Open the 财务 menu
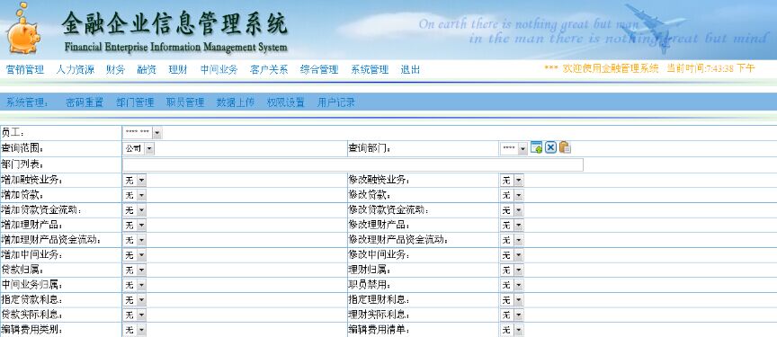The width and height of the screenshot is (777, 337). (115, 70)
